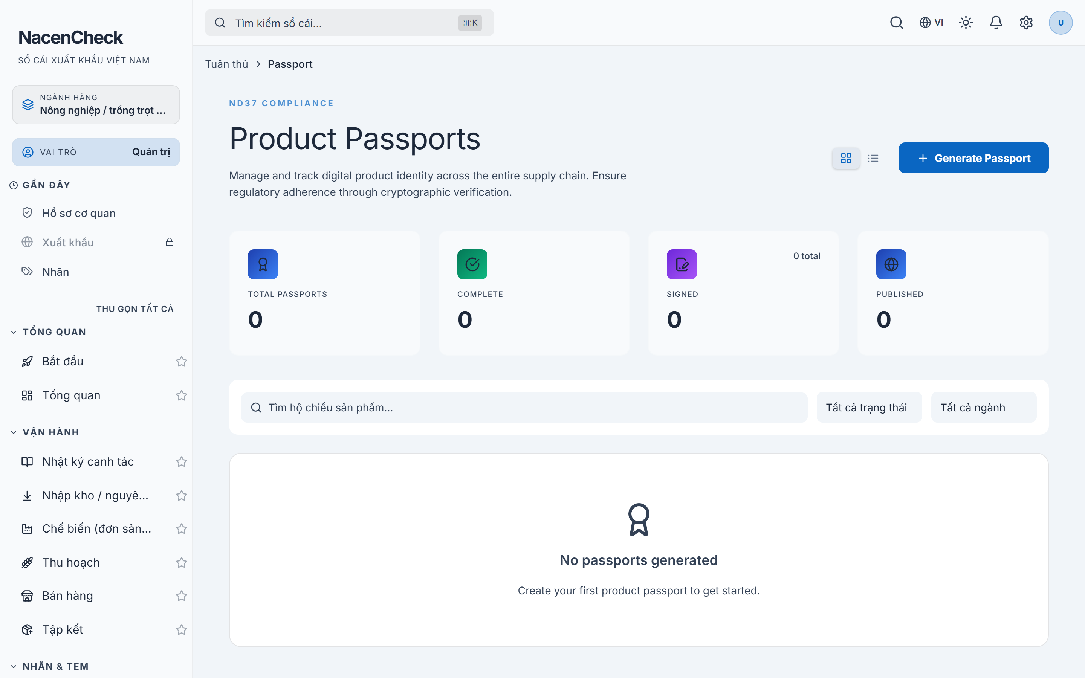The image size is (1085, 678).
Task: Click Tập kết package icon
Action: click(x=27, y=629)
